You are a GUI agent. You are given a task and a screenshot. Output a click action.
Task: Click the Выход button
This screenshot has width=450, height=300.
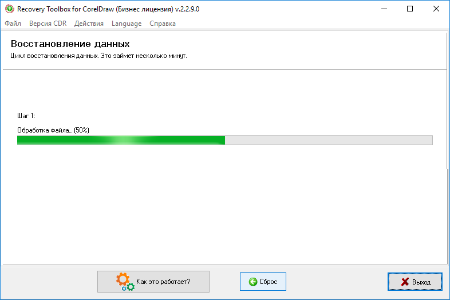[x=415, y=282]
